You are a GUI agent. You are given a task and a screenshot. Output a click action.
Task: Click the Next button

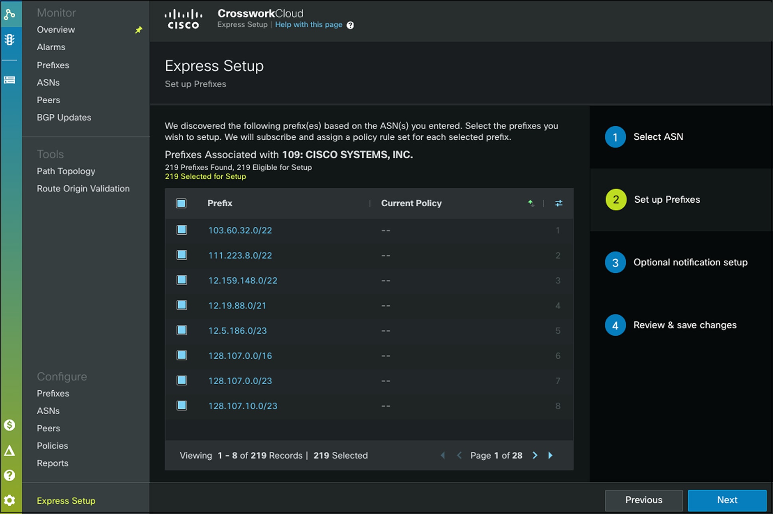coord(727,500)
